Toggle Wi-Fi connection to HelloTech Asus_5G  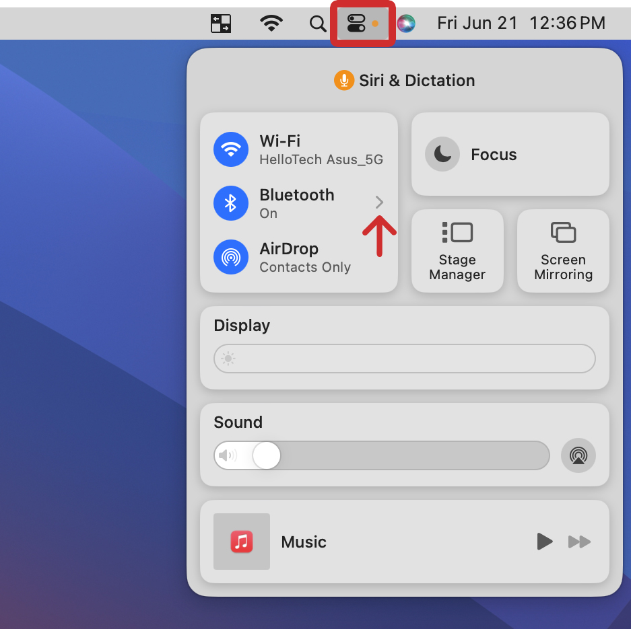pyautogui.click(x=231, y=149)
